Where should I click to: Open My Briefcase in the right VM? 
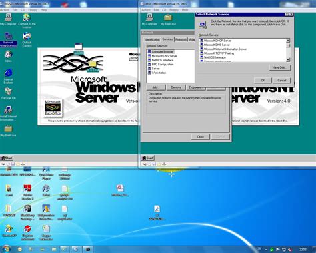coord(168,19)
